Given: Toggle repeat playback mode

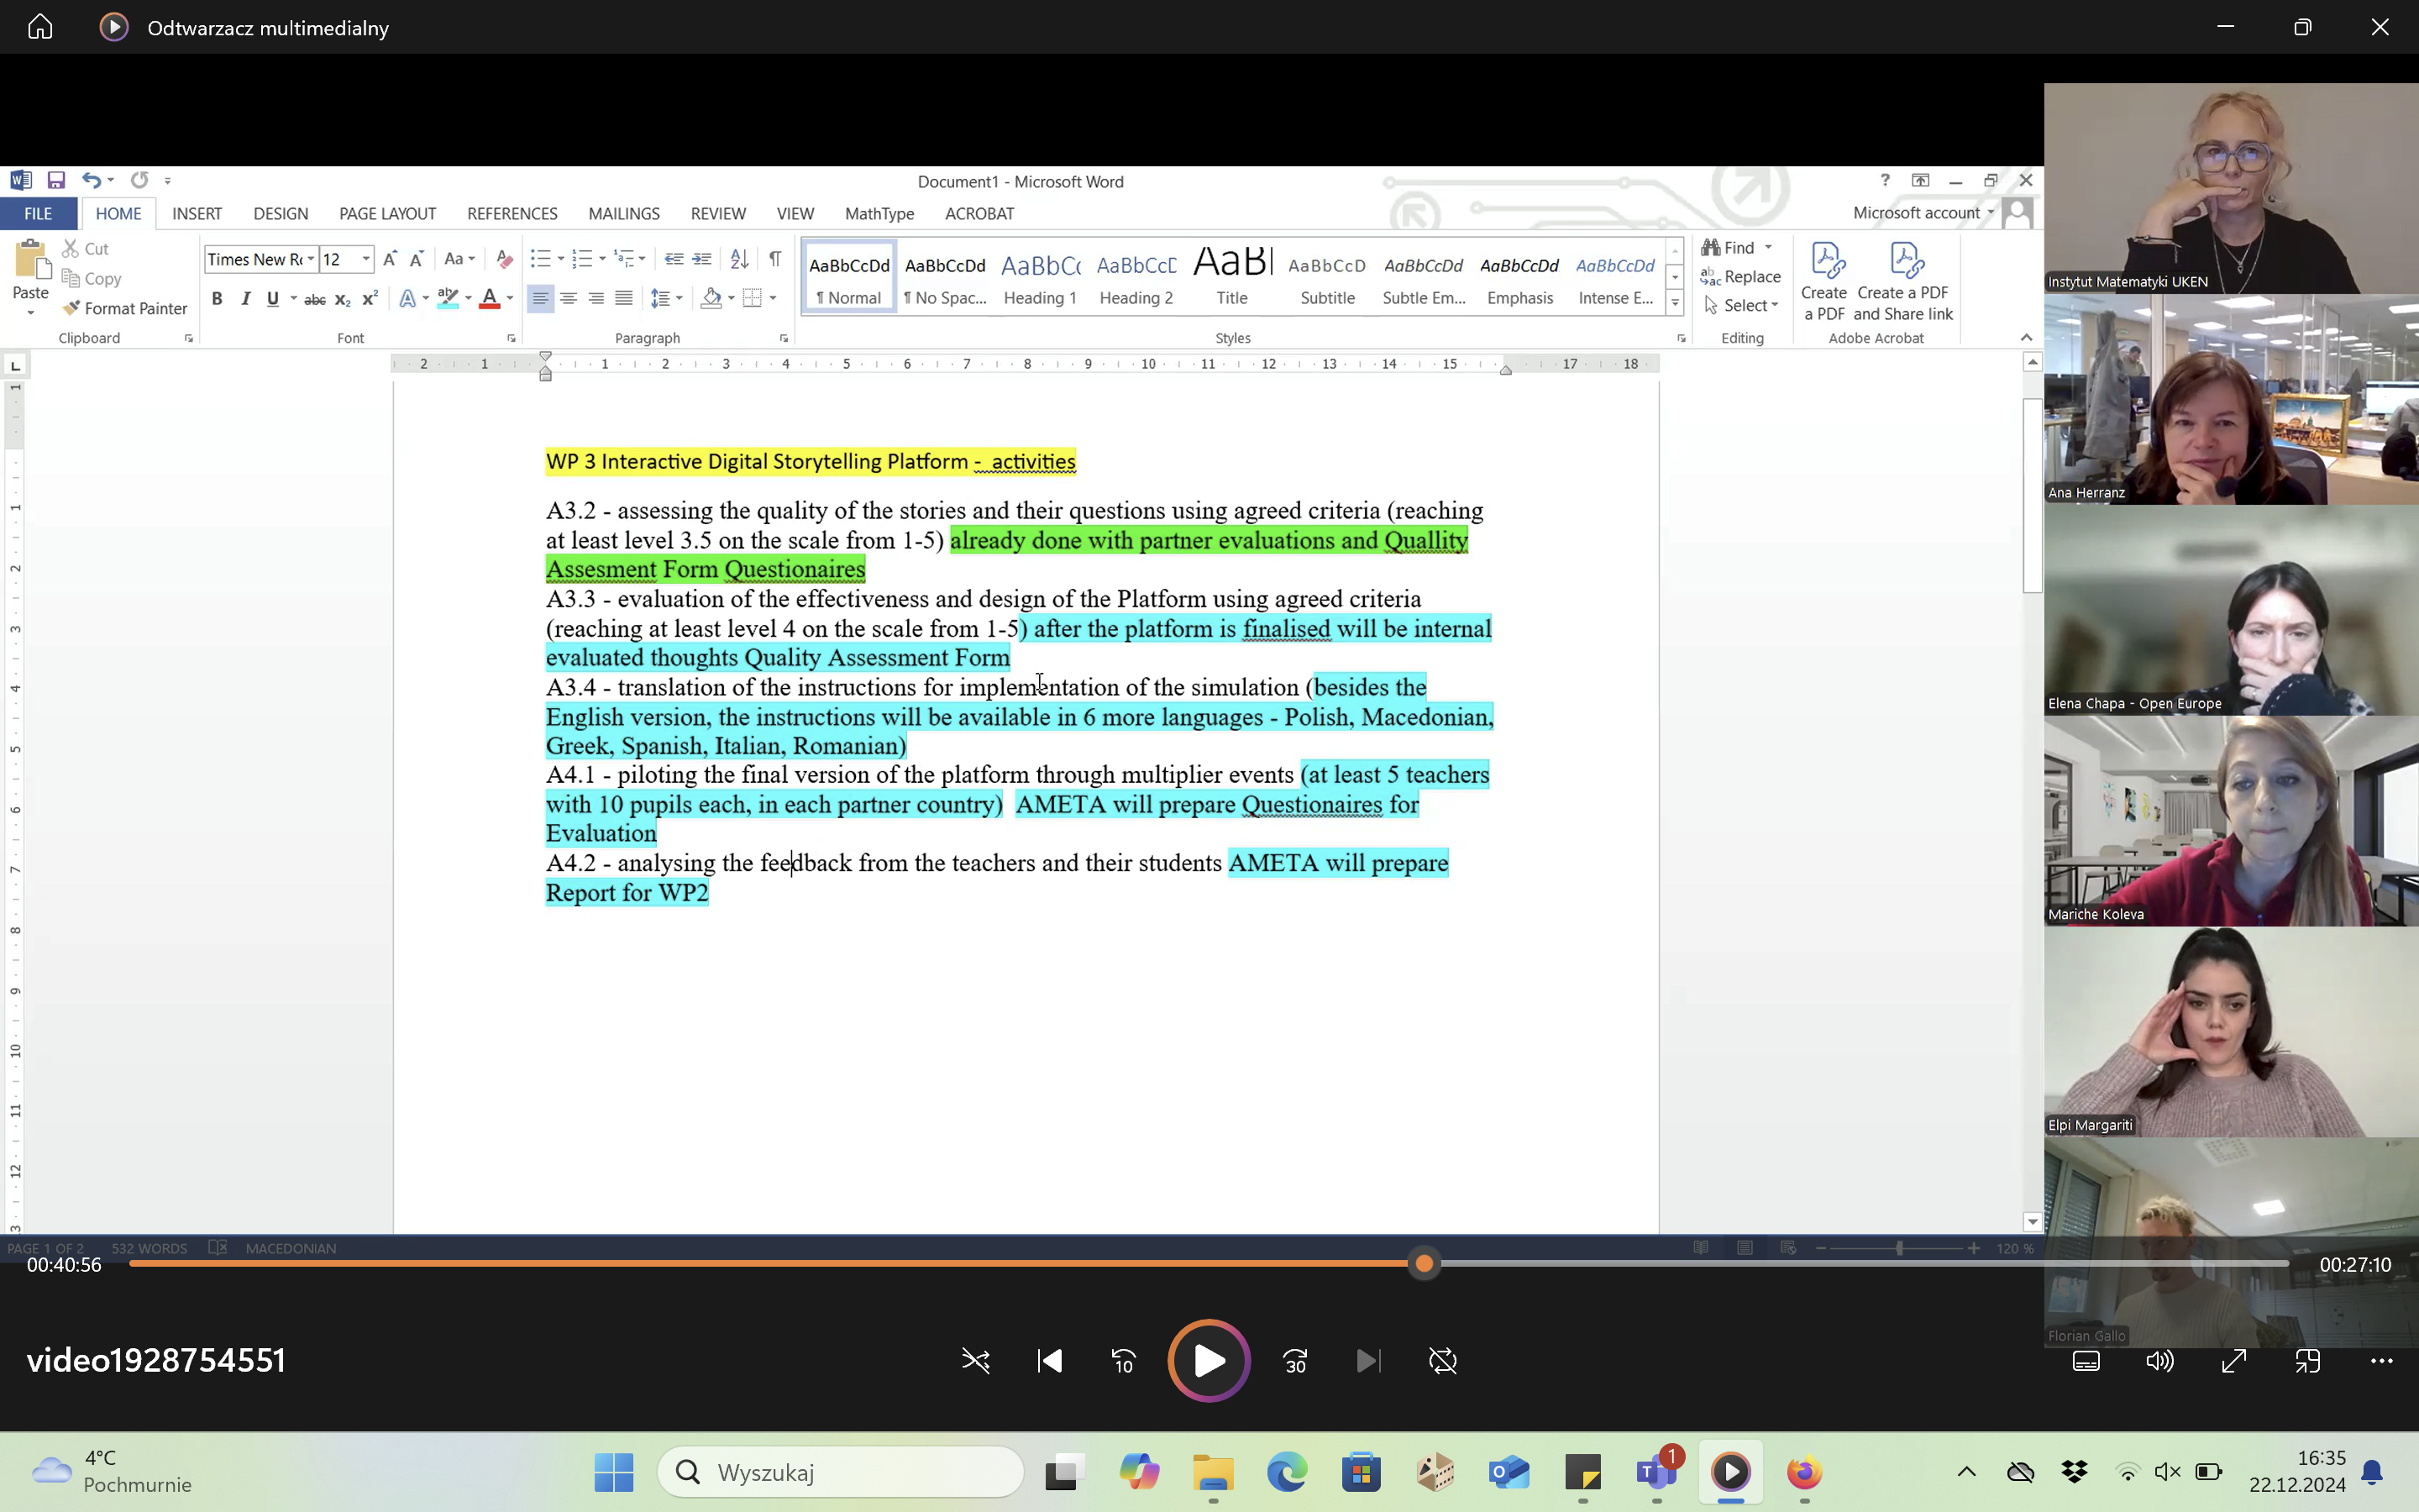Looking at the screenshot, I should (x=1442, y=1361).
